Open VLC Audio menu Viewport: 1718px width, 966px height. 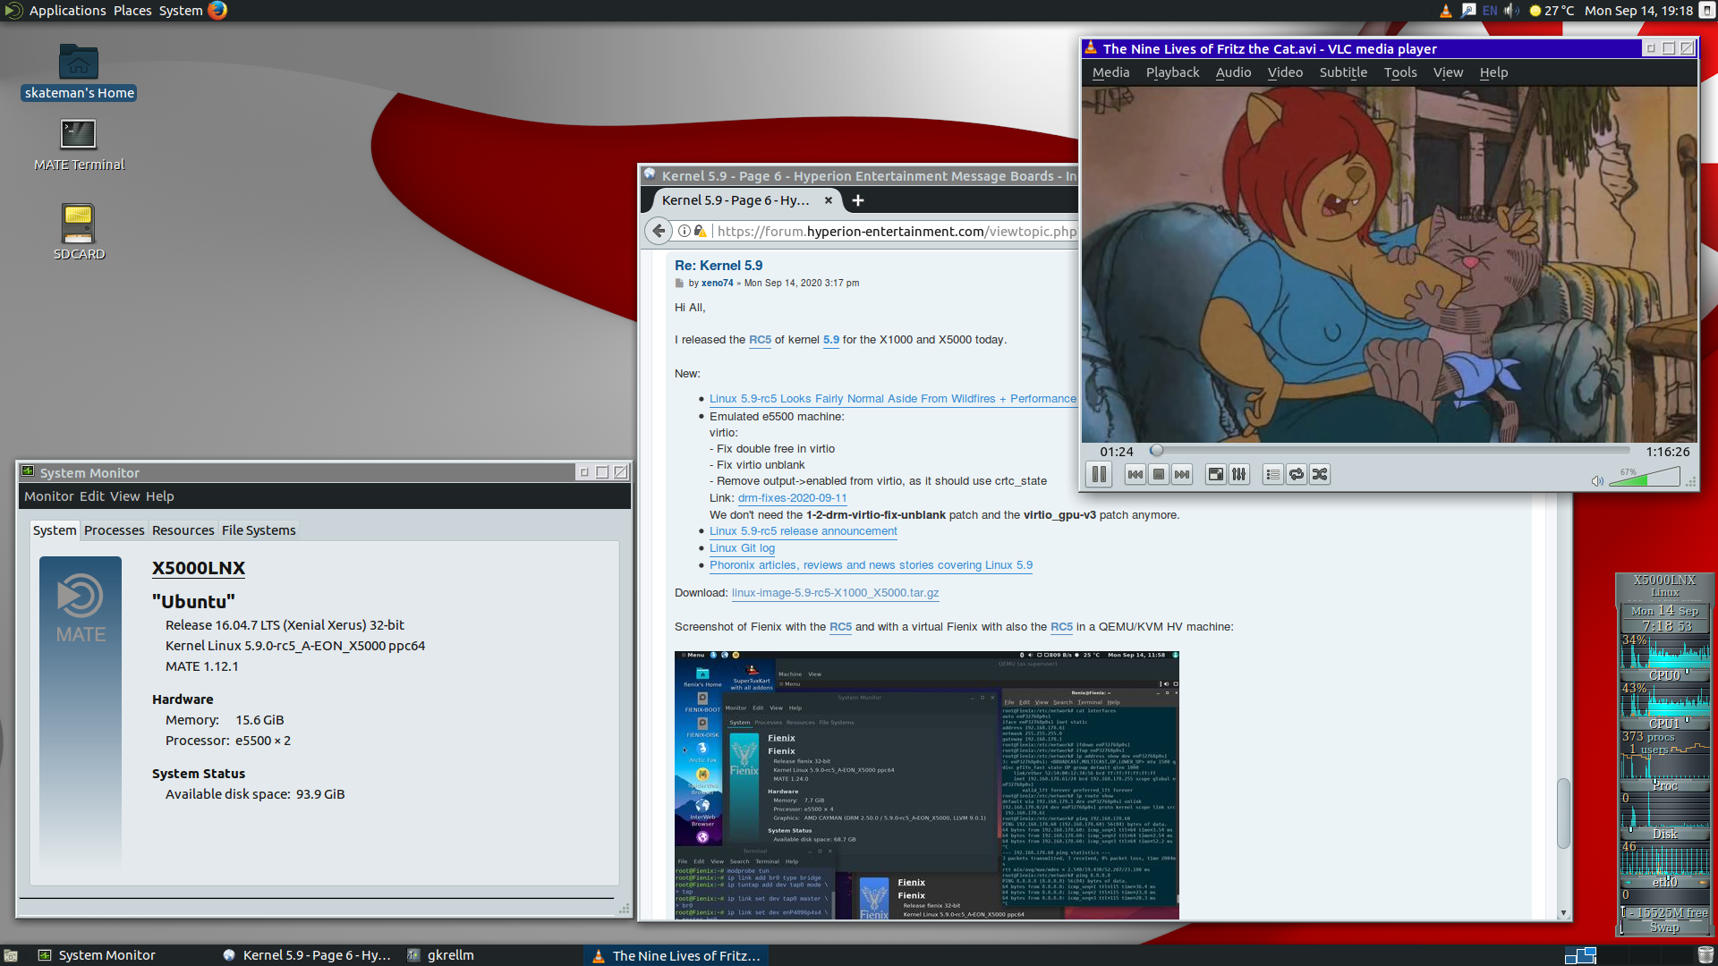pyautogui.click(x=1233, y=72)
